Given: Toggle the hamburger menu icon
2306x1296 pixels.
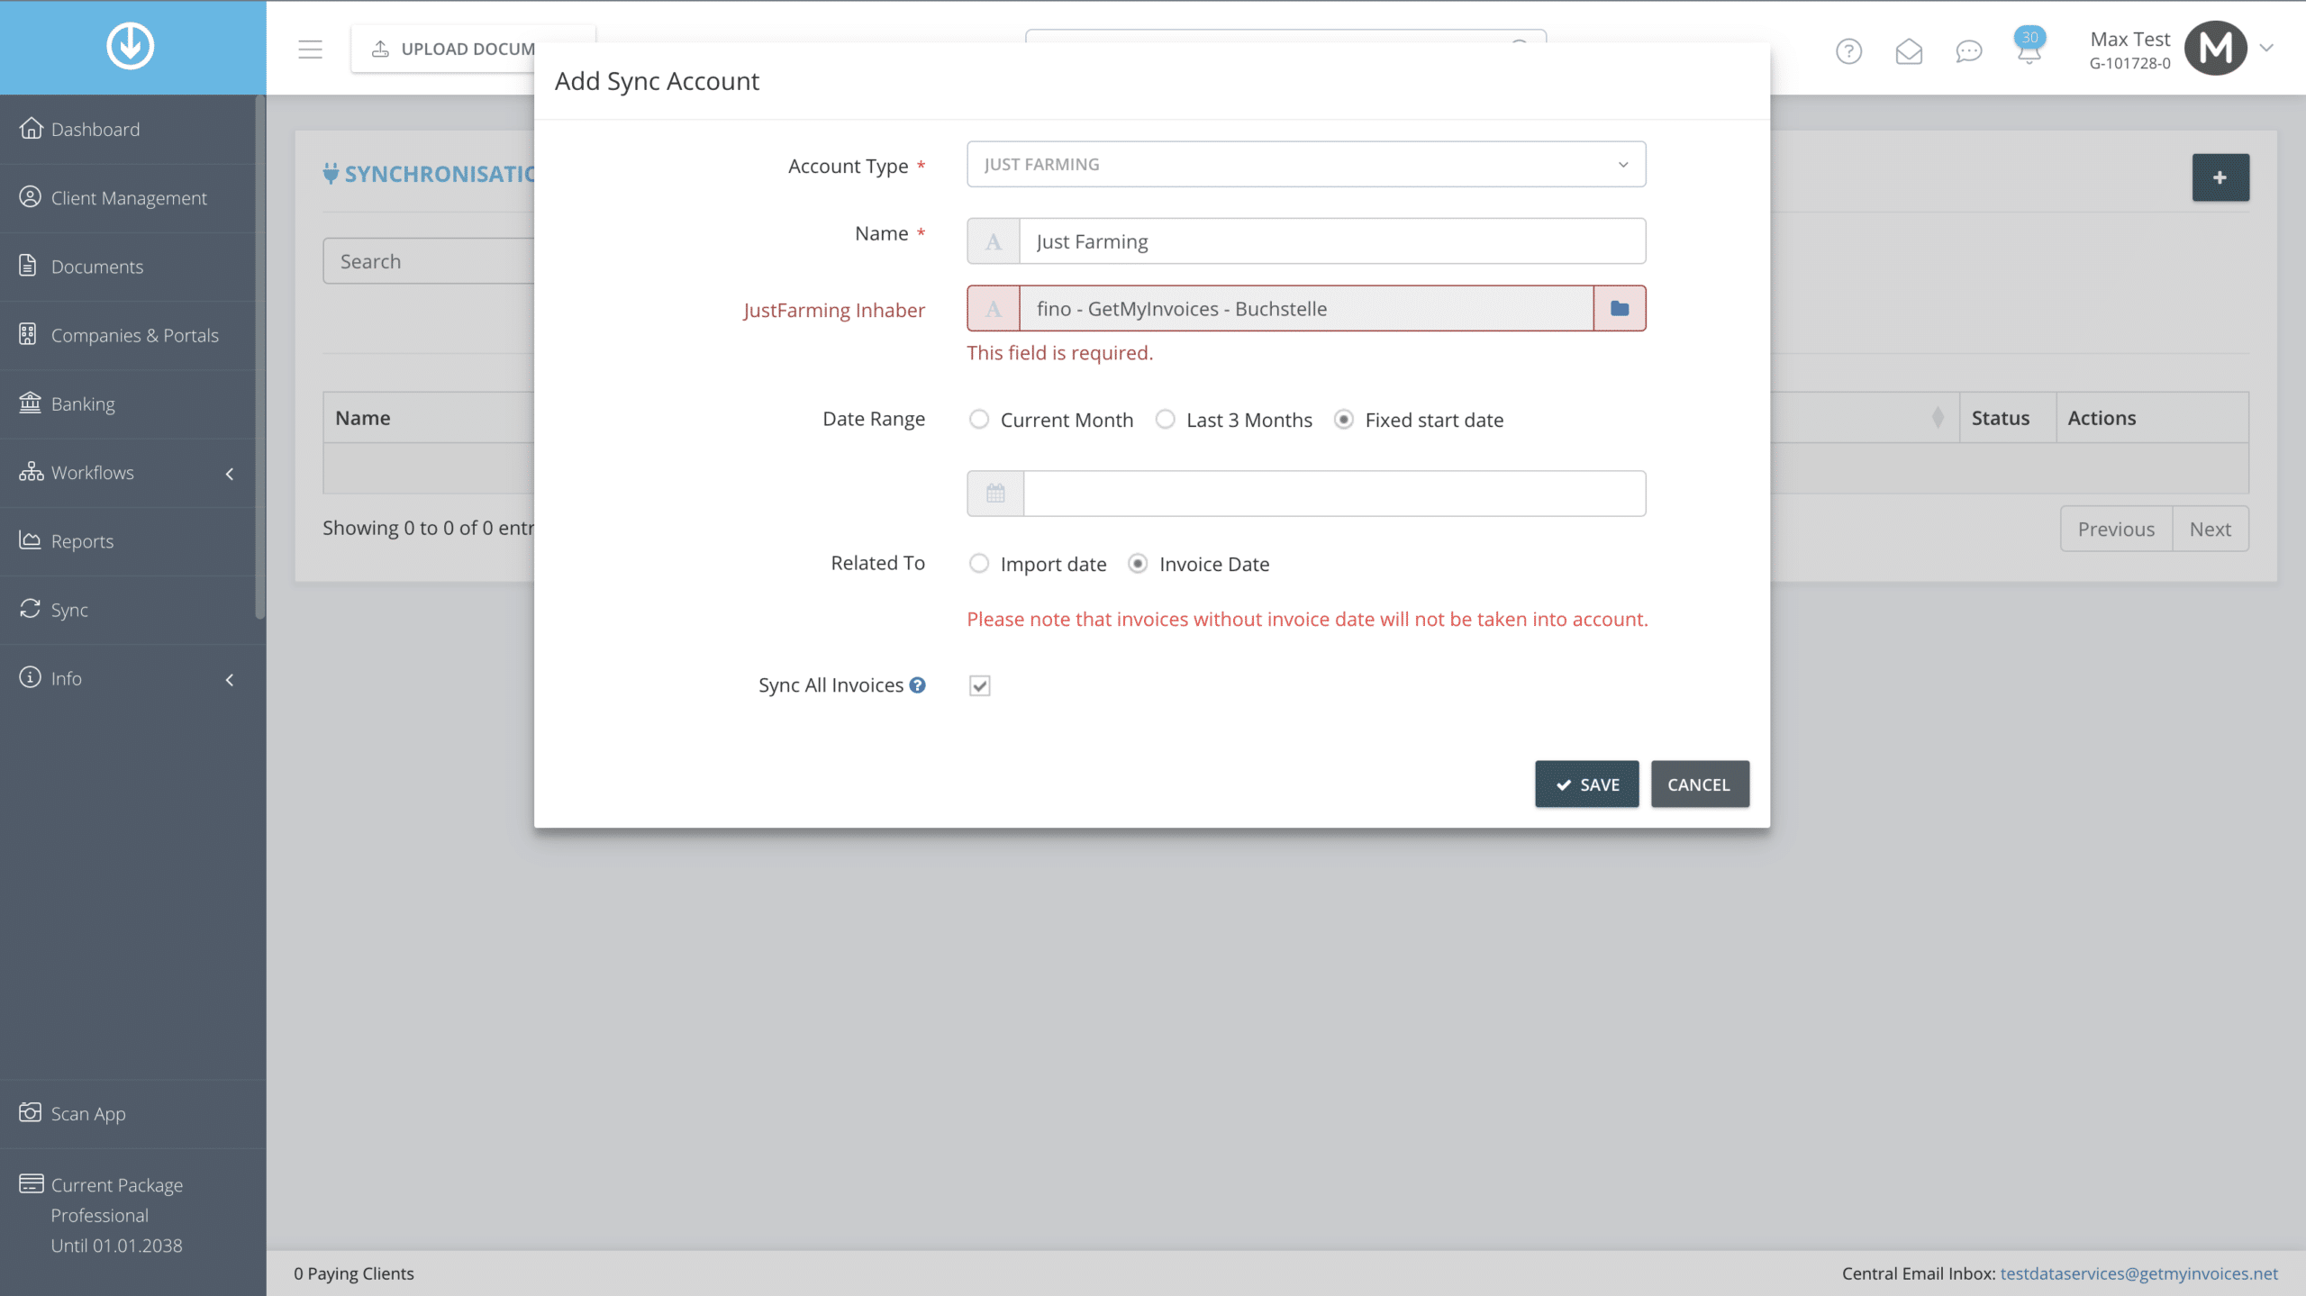Looking at the screenshot, I should tap(310, 50).
